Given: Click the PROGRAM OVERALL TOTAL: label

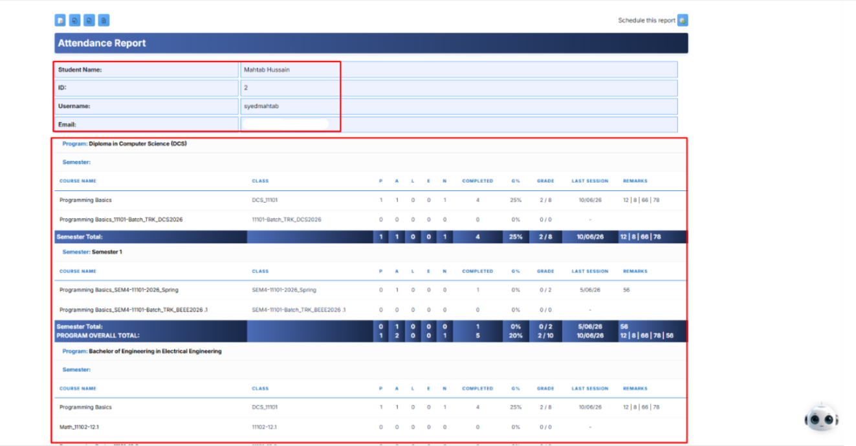Looking at the screenshot, I should point(98,336).
